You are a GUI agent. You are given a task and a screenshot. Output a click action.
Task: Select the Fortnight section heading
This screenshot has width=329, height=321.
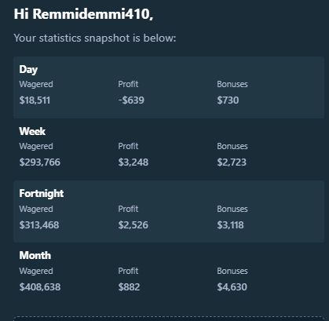pyautogui.click(x=42, y=194)
